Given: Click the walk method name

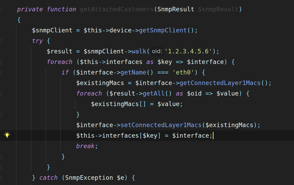Looking at the screenshot, I should pos(139,51).
